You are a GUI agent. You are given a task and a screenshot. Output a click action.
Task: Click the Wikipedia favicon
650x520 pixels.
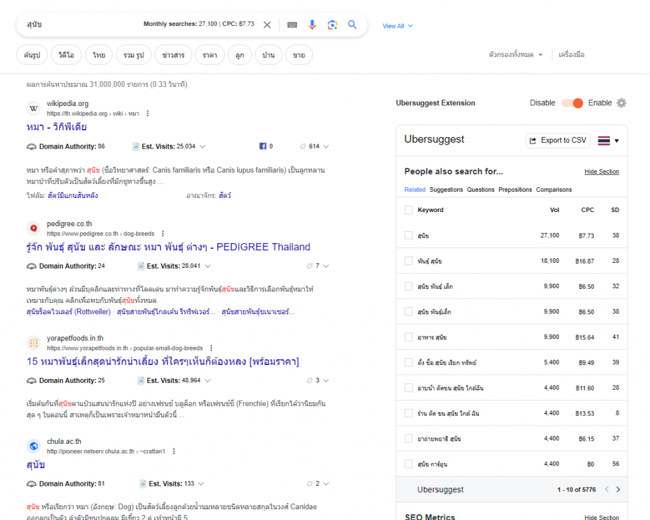34,108
